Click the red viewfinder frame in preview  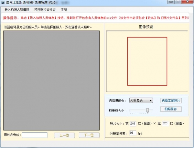coord(147,61)
